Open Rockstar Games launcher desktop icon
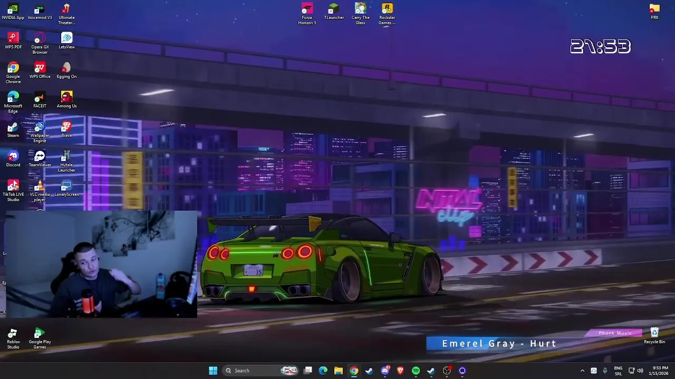675x379 pixels. tap(387, 14)
